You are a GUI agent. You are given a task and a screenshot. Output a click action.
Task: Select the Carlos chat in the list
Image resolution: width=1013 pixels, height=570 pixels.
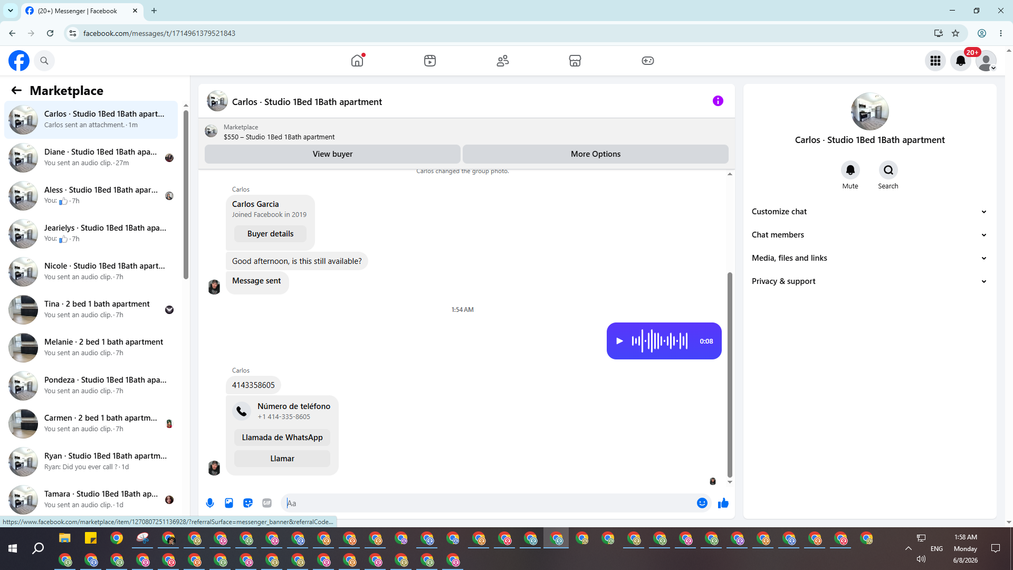(91, 120)
